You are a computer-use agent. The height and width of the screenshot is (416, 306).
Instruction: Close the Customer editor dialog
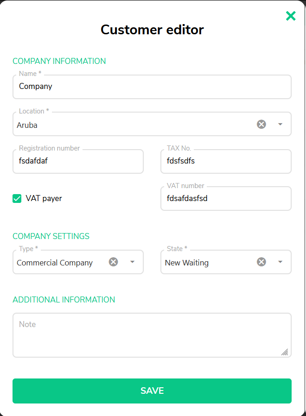click(x=291, y=16)
